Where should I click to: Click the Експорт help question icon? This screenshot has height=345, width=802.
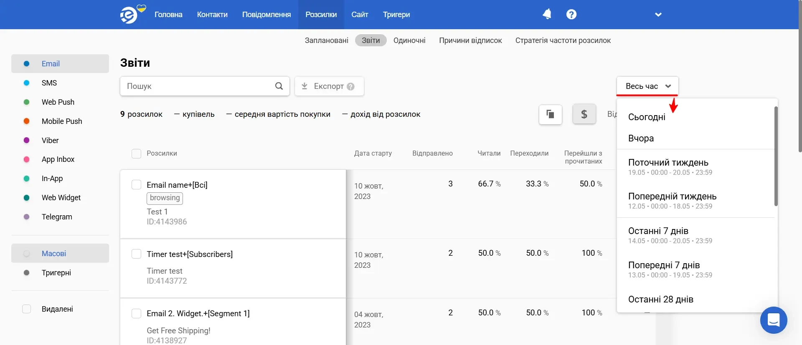point(351,86)
